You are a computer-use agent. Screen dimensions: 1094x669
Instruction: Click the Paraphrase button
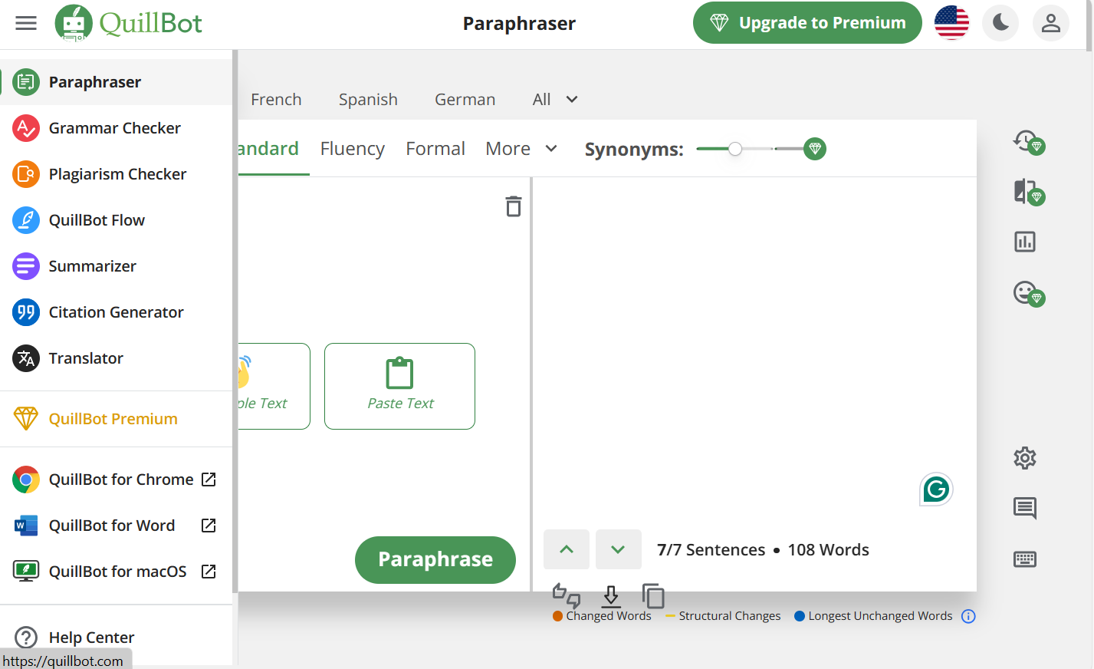point(435,559)
